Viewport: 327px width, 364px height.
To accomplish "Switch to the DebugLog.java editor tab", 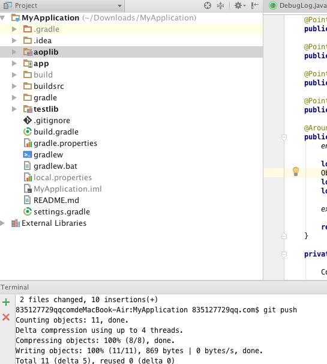I will click(x=298, y=5).
